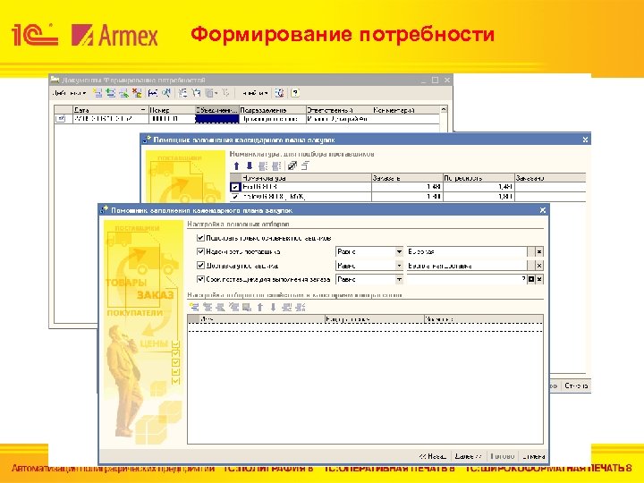644x483 pixels.
Task: Click Отмена button in front wizard
Action: point(533,456)
